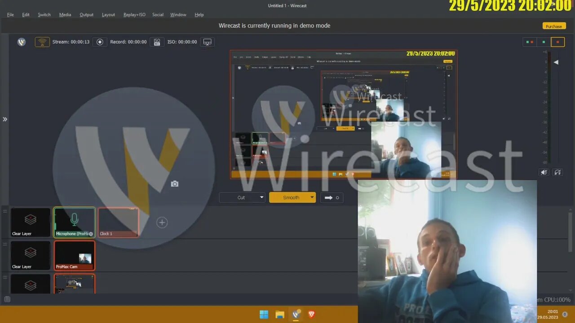Click the Wirecast taskbar icon

tap(296, 314)
